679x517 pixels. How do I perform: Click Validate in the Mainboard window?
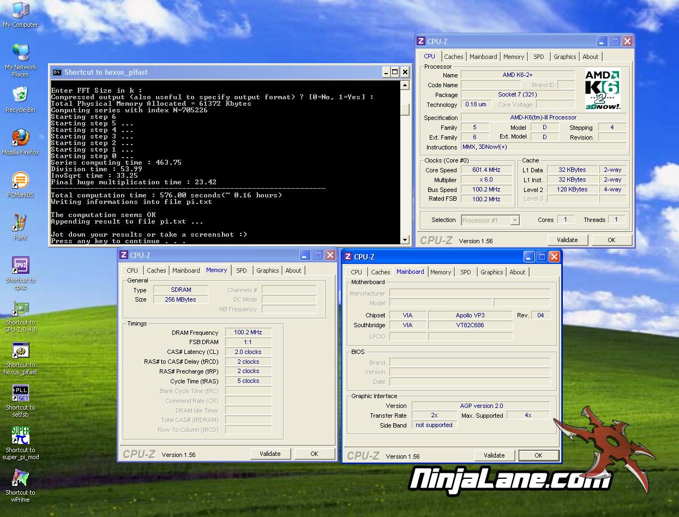[x=494, y=455]
